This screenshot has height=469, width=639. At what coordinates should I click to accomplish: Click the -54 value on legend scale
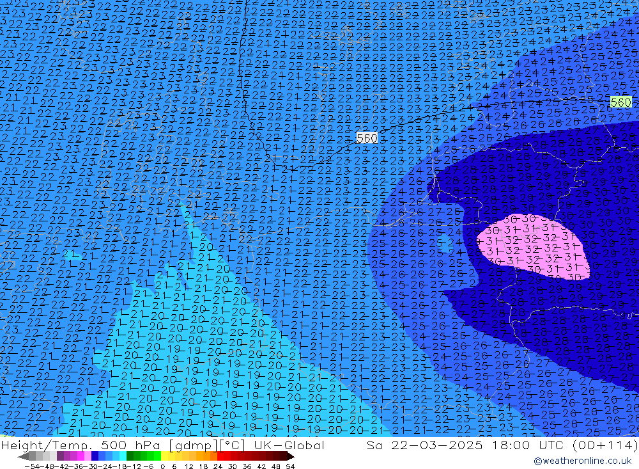[32, 466]
